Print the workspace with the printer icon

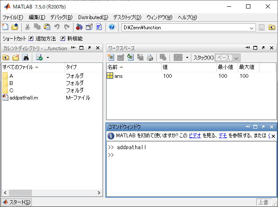point(150,57)
